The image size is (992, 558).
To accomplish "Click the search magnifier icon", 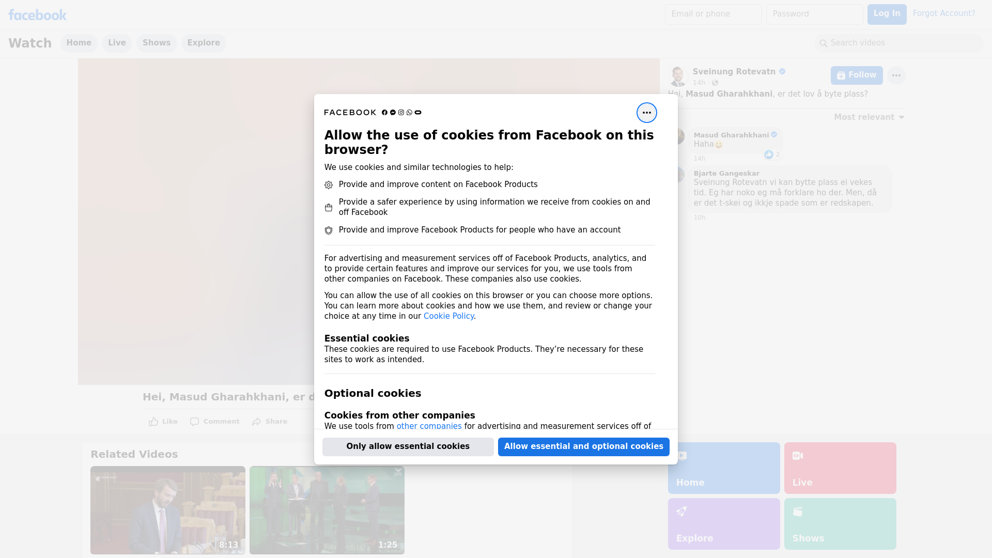I will 824,43.
